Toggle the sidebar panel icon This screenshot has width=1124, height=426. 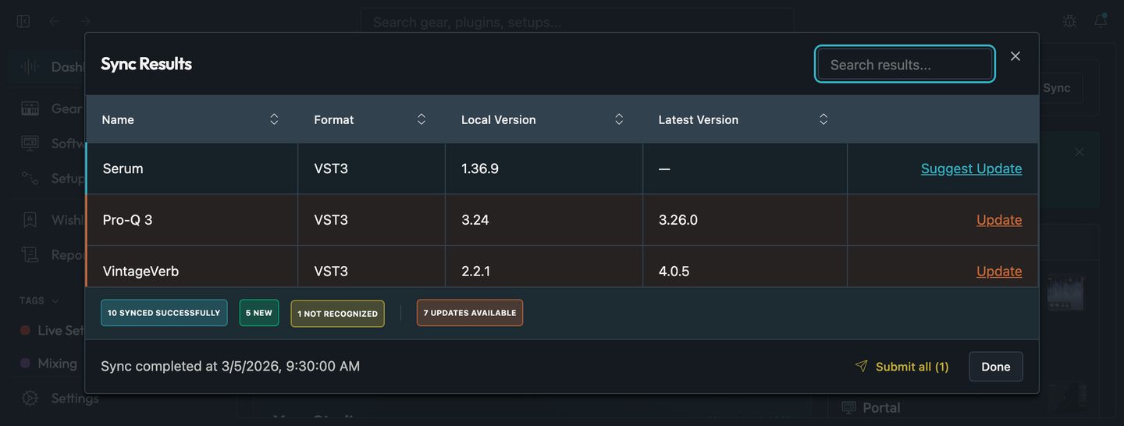[x=23, y=21]
